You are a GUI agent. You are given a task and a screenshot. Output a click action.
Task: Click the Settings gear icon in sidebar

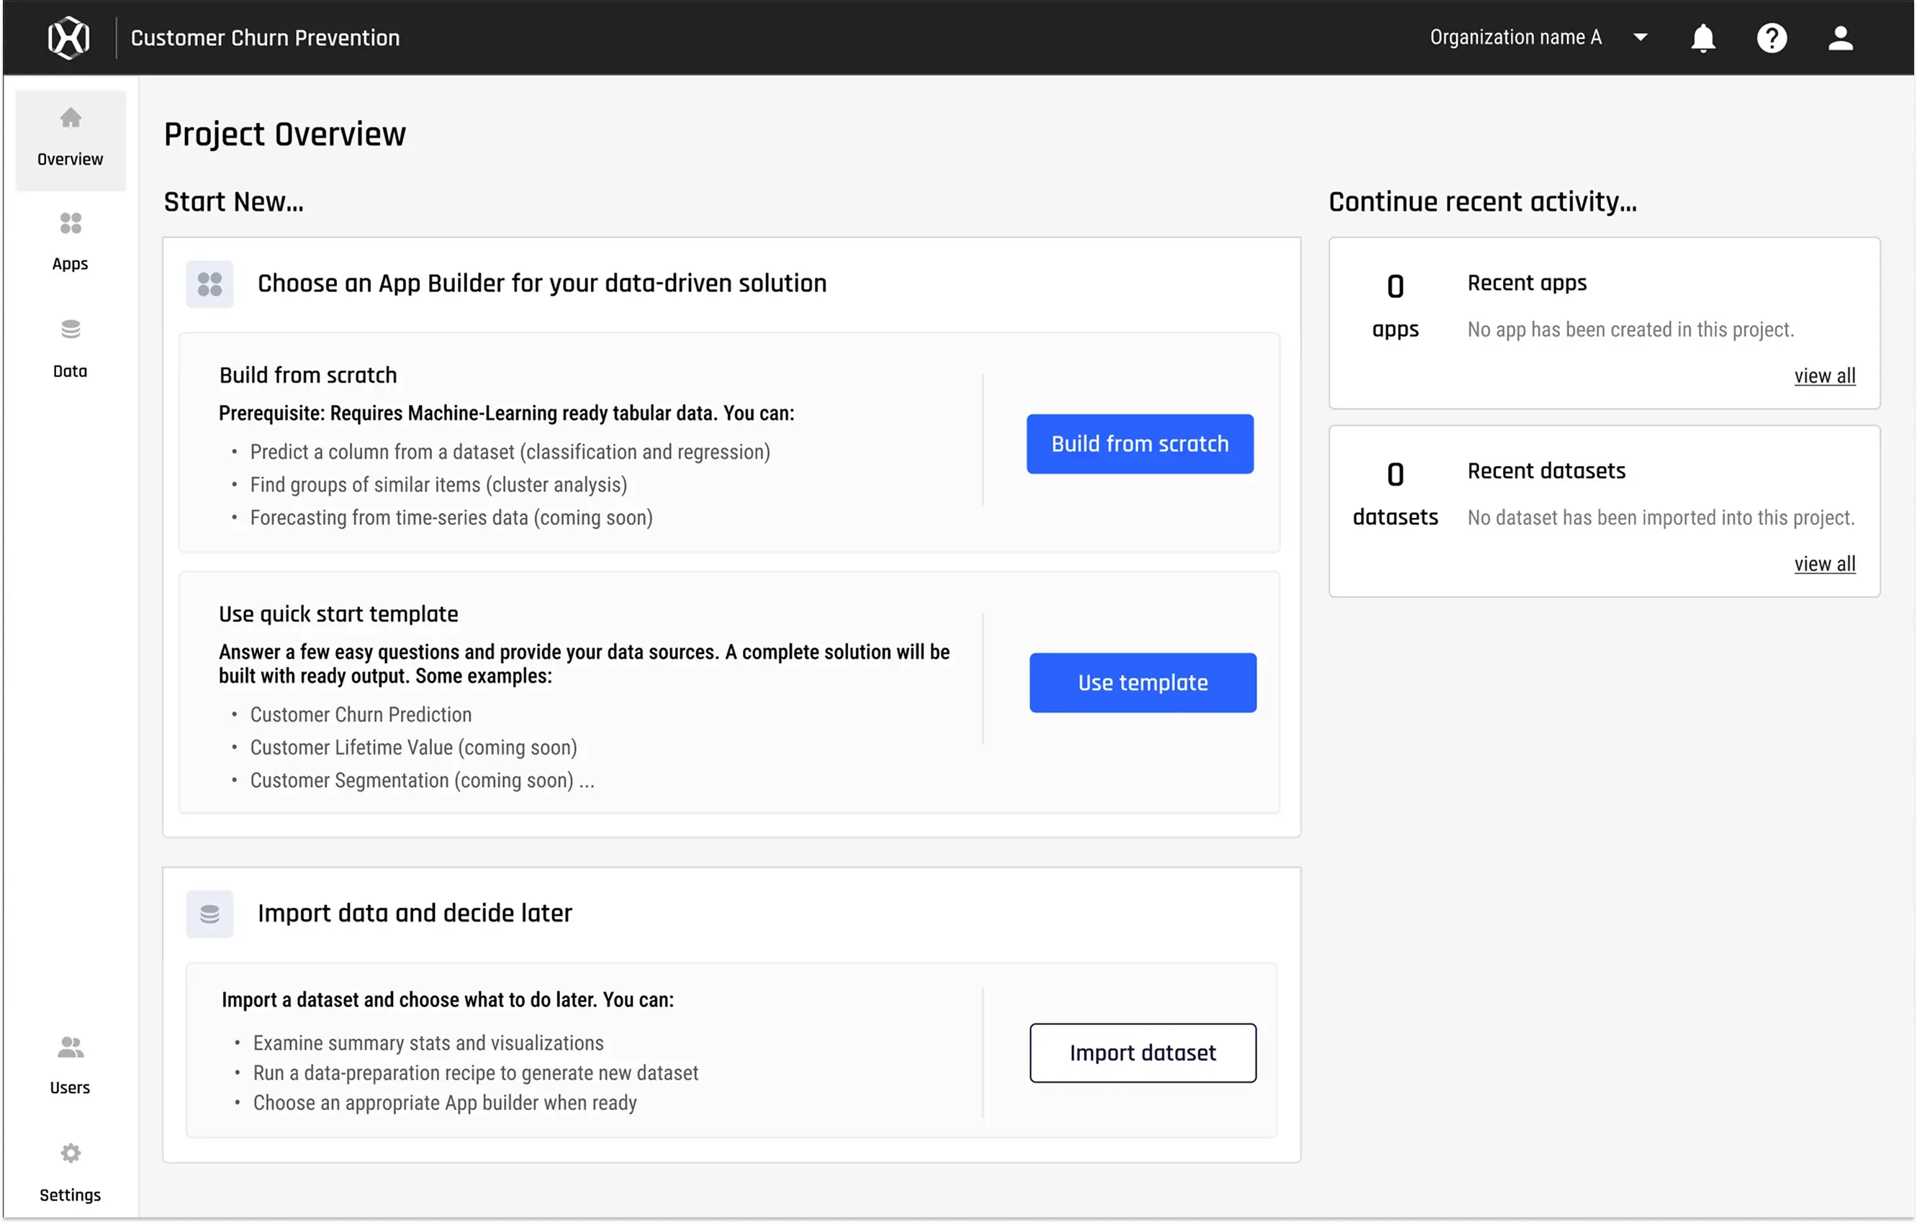pyautogui.click(x=70, y=1152)
